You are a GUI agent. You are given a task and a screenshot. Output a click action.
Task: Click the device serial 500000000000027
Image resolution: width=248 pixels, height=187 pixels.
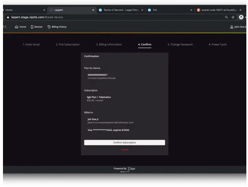point(98,75)
